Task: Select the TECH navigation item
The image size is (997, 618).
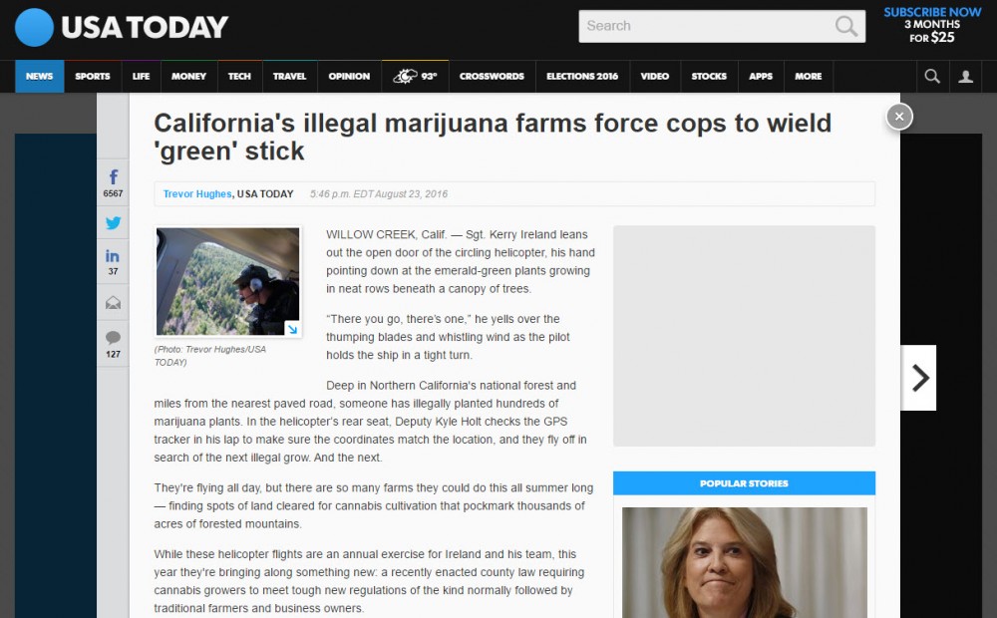Action: click(239, 77)
